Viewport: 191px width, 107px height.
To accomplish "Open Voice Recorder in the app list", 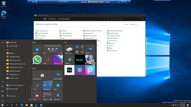I will click(x=18, y=46).
